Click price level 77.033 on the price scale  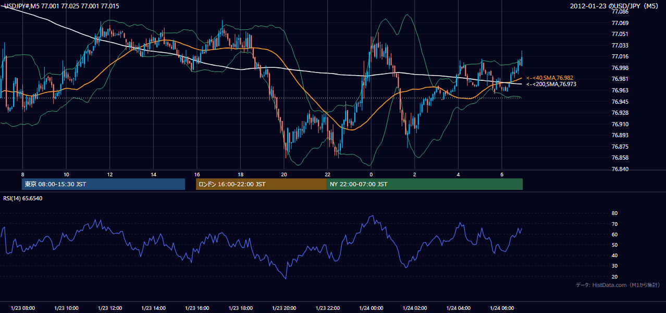click(620, 45)
